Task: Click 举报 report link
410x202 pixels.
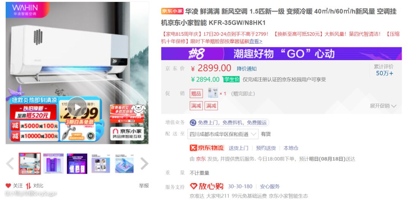Action: (x=144, y=186)
